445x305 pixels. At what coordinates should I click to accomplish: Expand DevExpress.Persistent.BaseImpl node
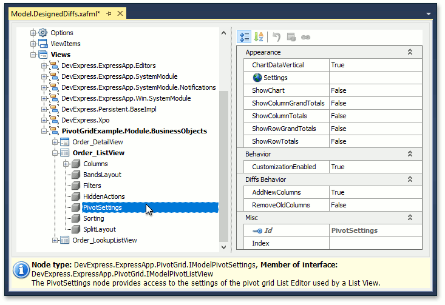(44, 109)
